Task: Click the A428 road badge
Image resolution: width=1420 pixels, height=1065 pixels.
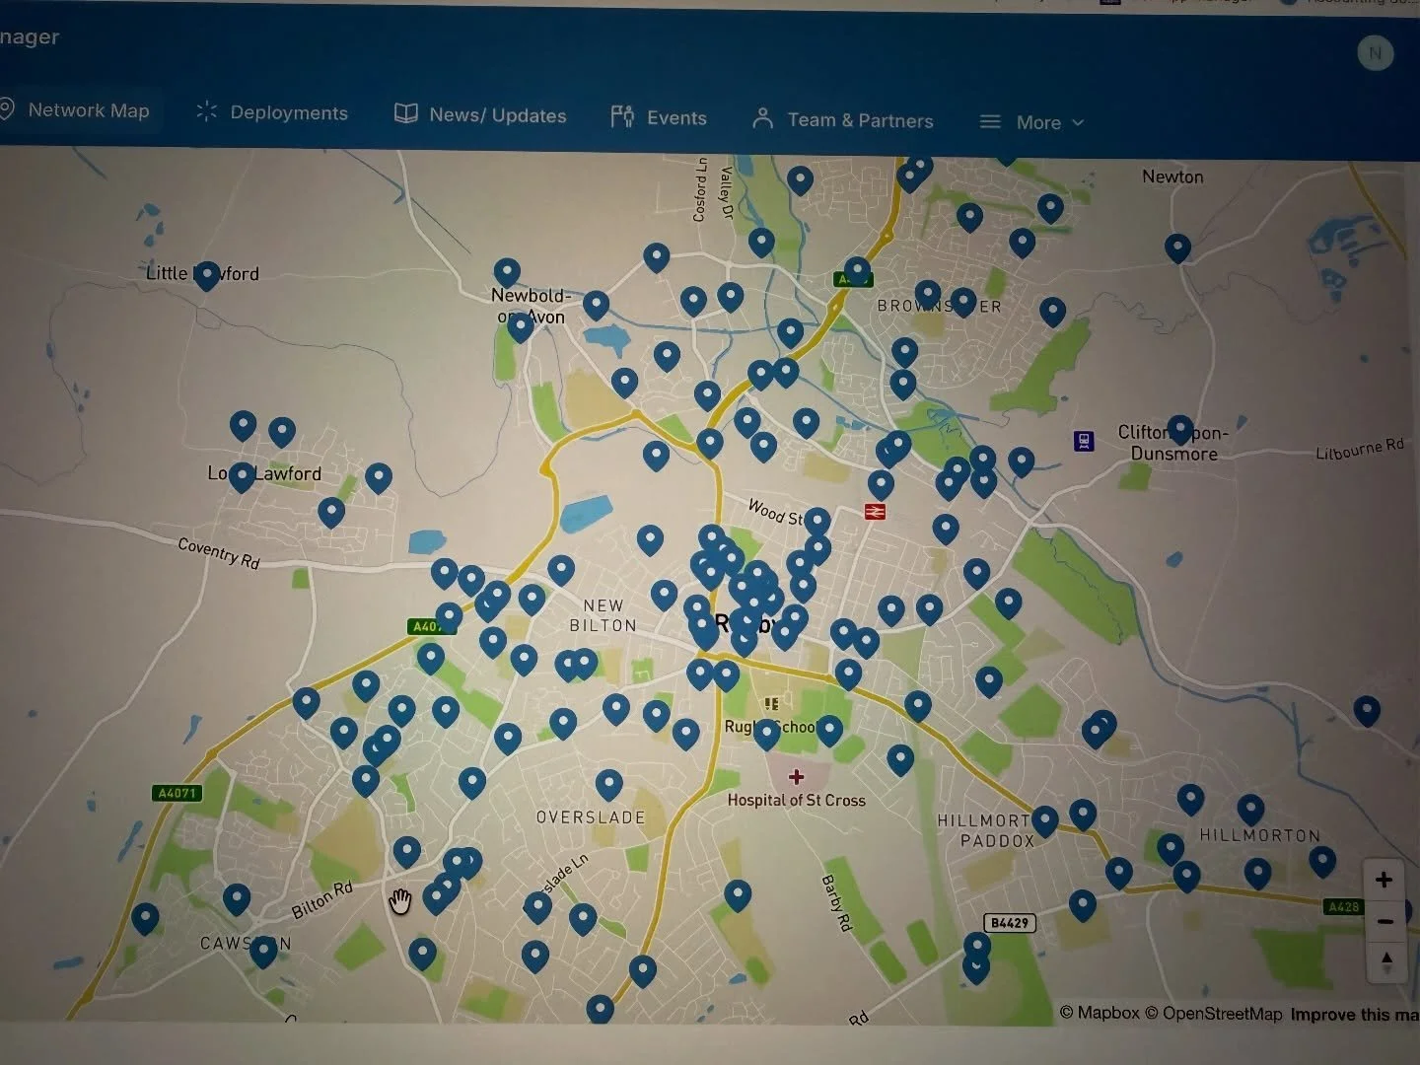Action: (1343, 906)
